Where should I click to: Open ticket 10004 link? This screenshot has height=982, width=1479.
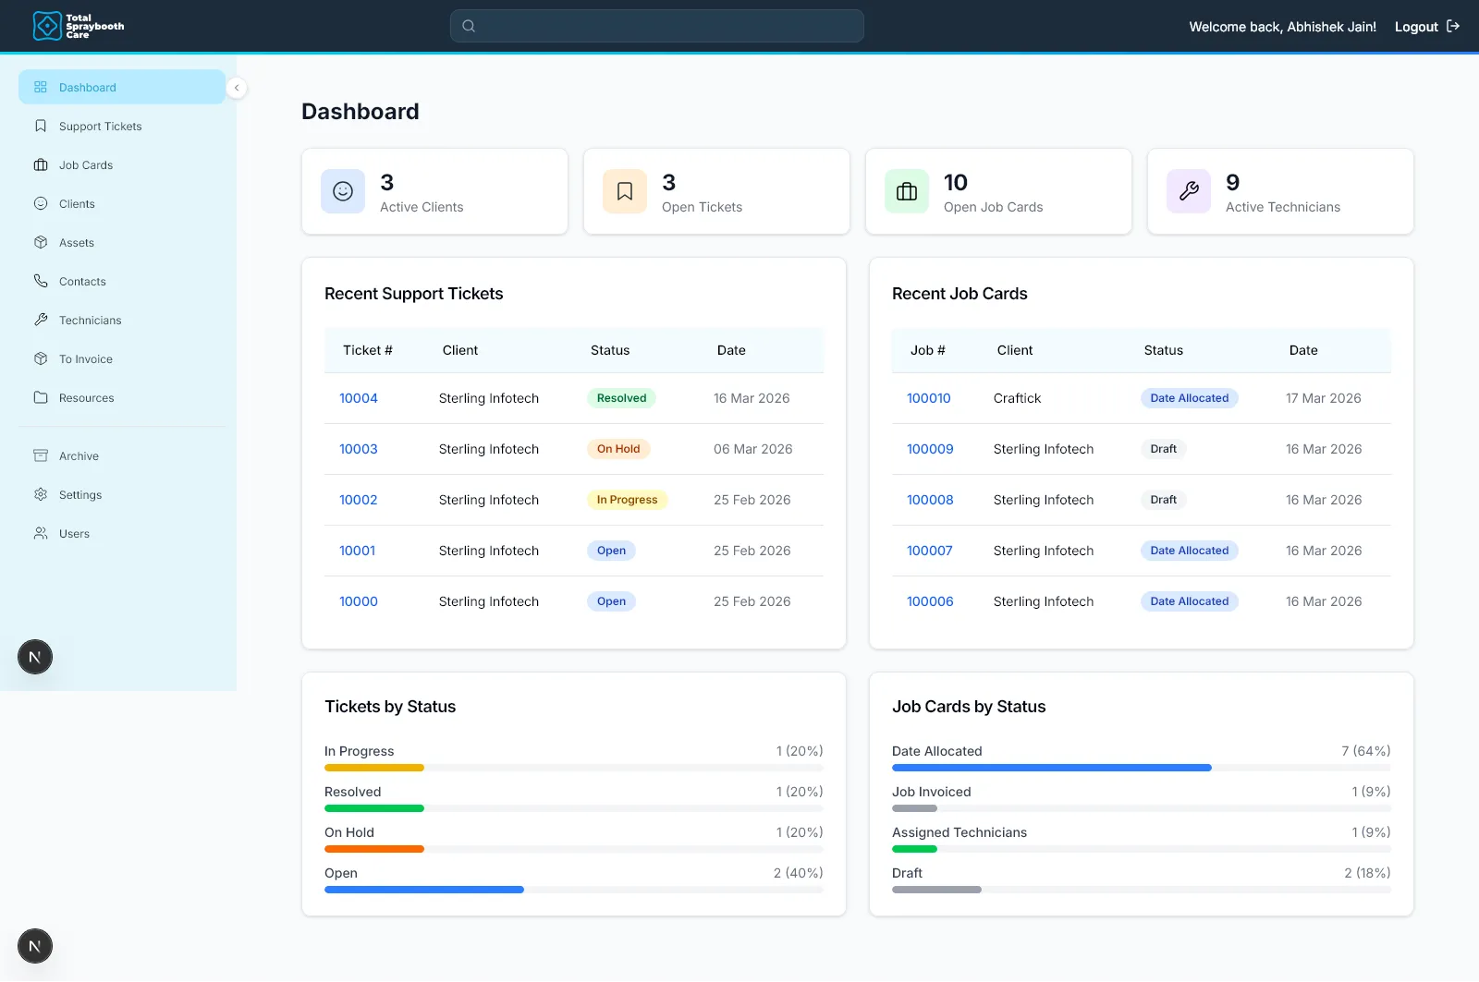point(359,398)
